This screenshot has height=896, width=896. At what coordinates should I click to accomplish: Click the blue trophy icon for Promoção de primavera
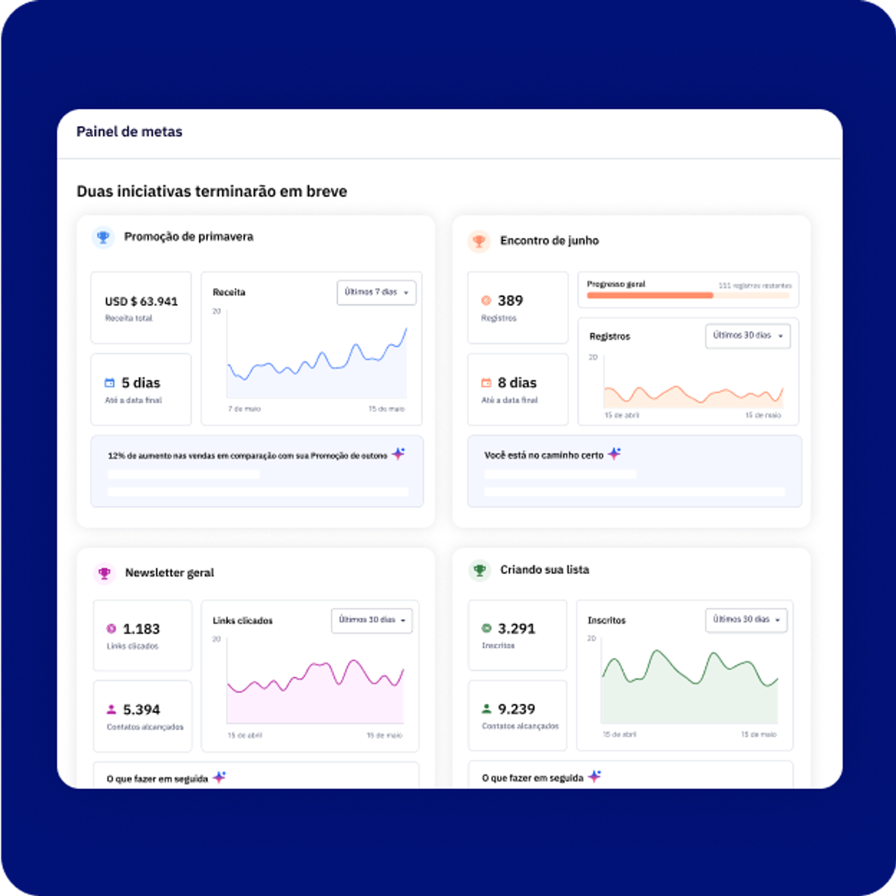click(x=103, y=237)
